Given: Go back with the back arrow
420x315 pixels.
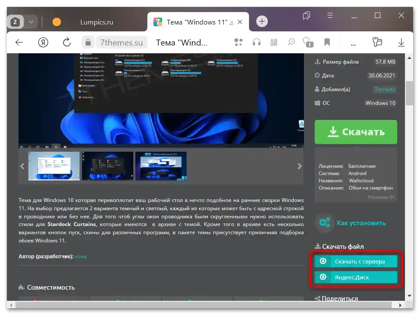Looking at the screenshot, I should point(19,42).
